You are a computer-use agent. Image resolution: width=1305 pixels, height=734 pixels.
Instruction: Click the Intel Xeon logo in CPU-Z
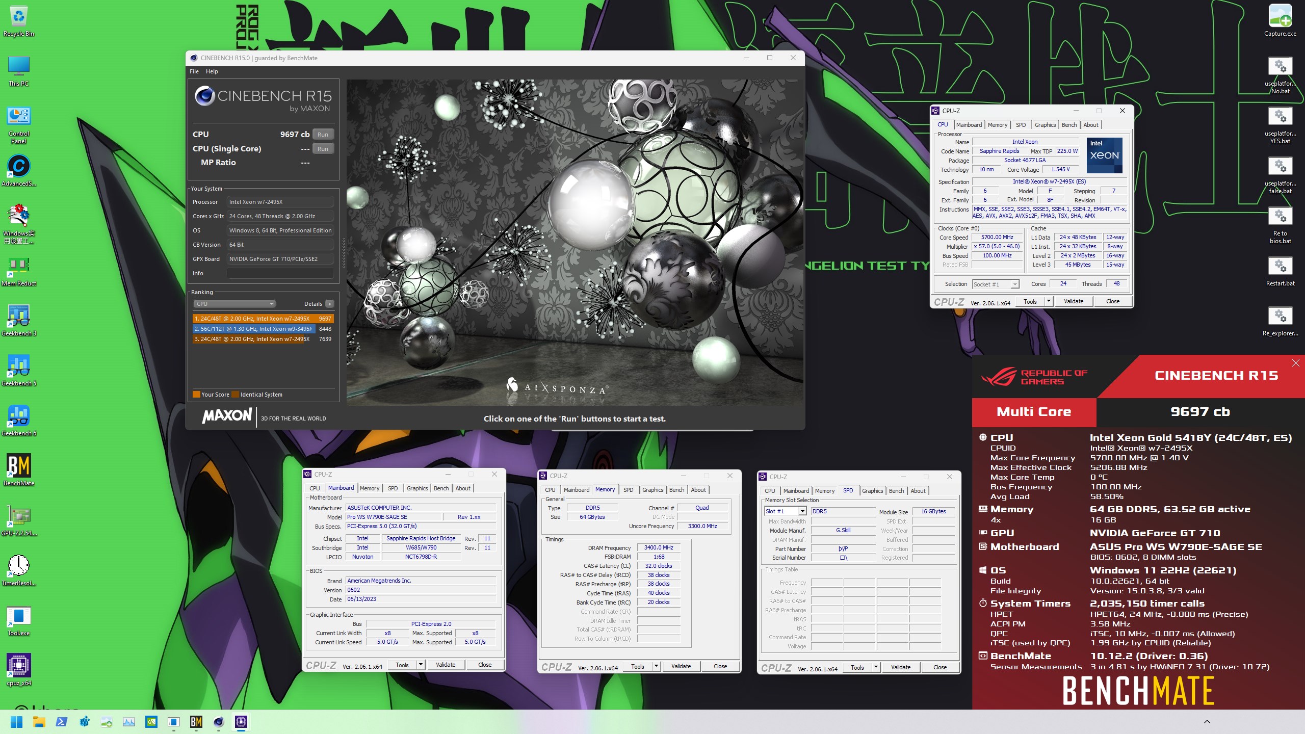pos(1104,155)
